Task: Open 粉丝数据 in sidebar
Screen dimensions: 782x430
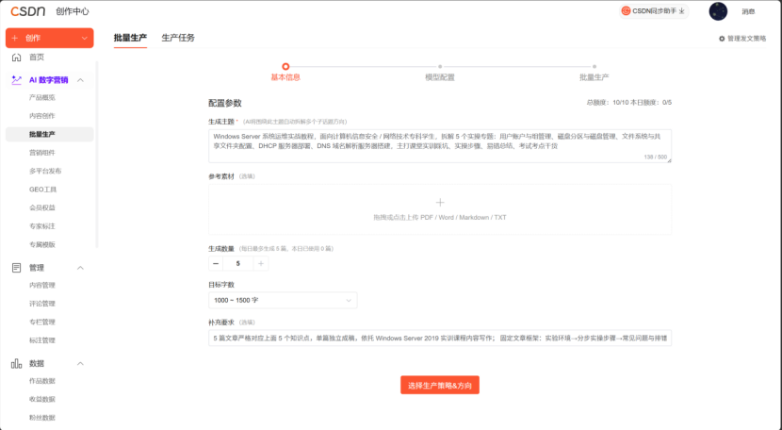Action: tap(41, 418)
